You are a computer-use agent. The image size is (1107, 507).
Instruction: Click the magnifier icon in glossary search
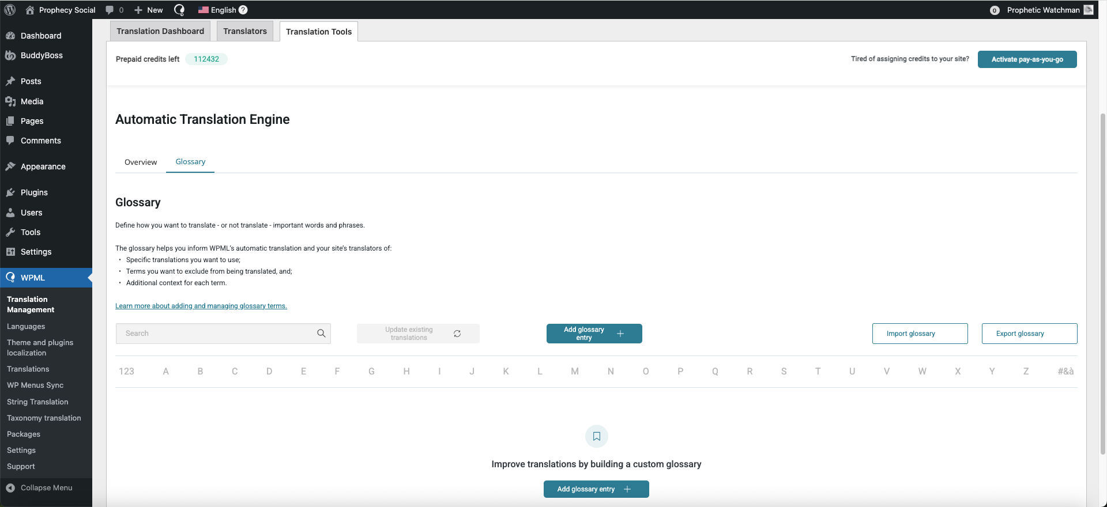tap(321, 333)
